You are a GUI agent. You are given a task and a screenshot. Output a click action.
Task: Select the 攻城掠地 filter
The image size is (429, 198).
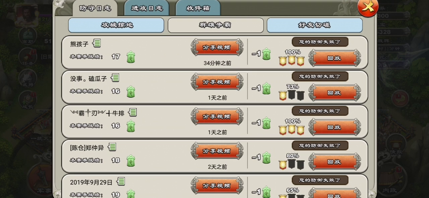click(x=116, y=25)
